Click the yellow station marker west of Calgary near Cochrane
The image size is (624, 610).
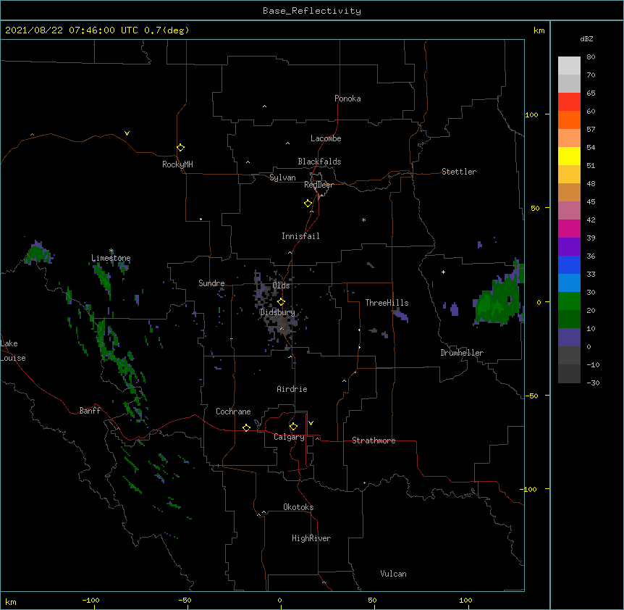(246, 427)
